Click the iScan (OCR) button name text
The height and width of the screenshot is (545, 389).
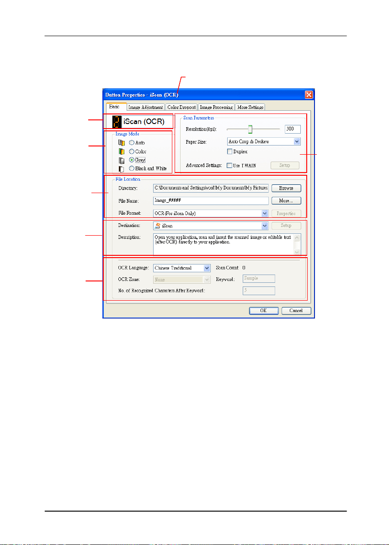coord(144,122)
